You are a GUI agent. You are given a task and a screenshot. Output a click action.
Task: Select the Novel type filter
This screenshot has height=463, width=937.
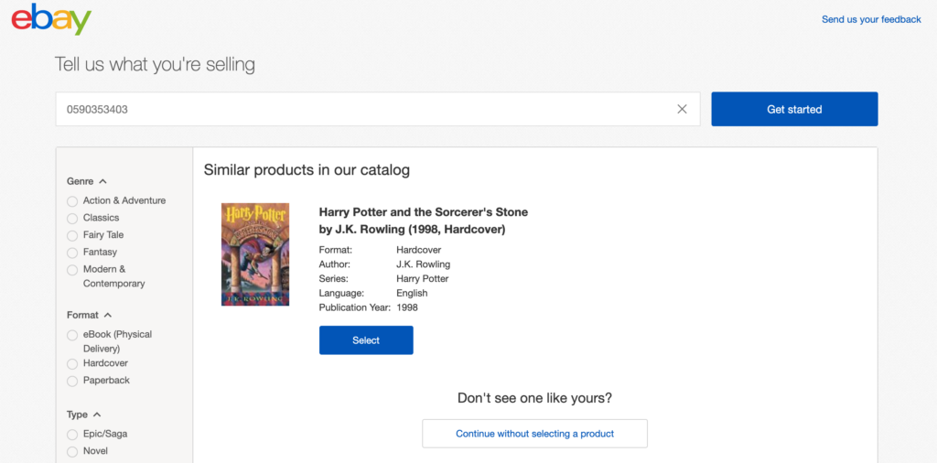click(72, 452)
